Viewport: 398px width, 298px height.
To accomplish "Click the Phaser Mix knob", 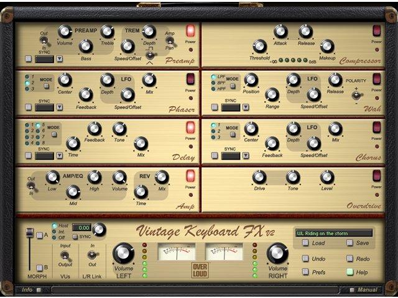I will tap(149, 80).
